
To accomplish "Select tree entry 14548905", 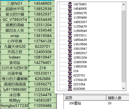I will point(80,9).
